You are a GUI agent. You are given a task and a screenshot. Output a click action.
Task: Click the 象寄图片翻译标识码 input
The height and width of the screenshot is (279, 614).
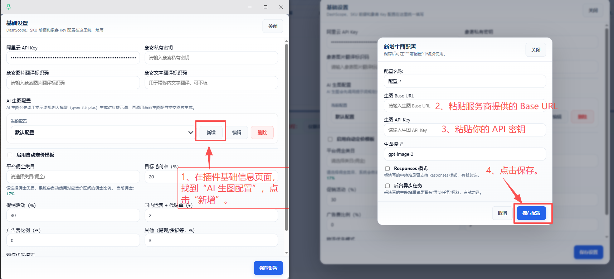coord(73,83)
